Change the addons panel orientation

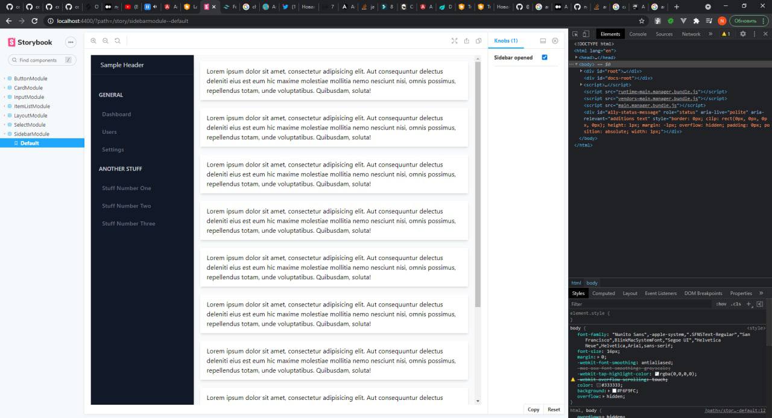(x=543, y=41)
